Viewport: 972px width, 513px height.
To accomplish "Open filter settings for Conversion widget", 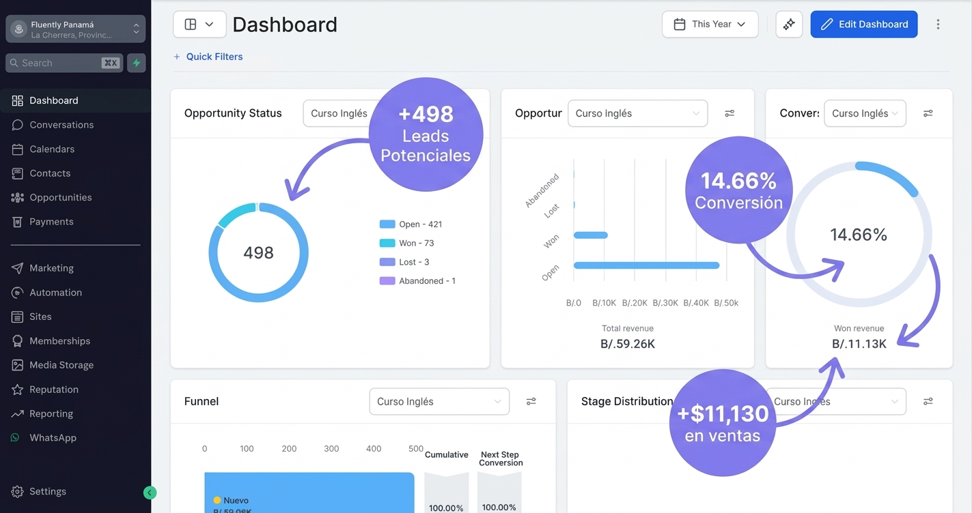I will point(928,113).
